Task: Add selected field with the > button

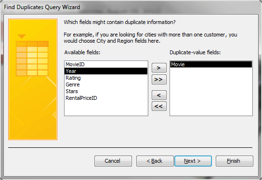Action: click(x=159, y=68)
